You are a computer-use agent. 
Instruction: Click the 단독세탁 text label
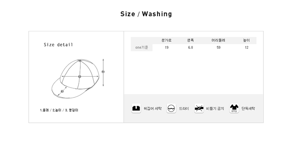tap(248, 108)
